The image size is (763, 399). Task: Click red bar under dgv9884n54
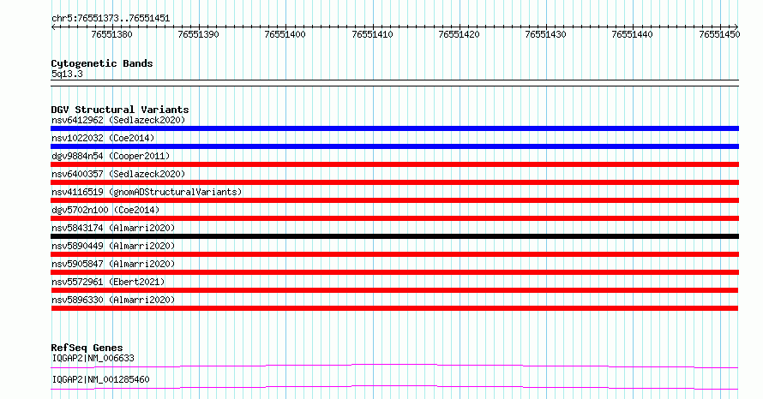pos(394,164)
